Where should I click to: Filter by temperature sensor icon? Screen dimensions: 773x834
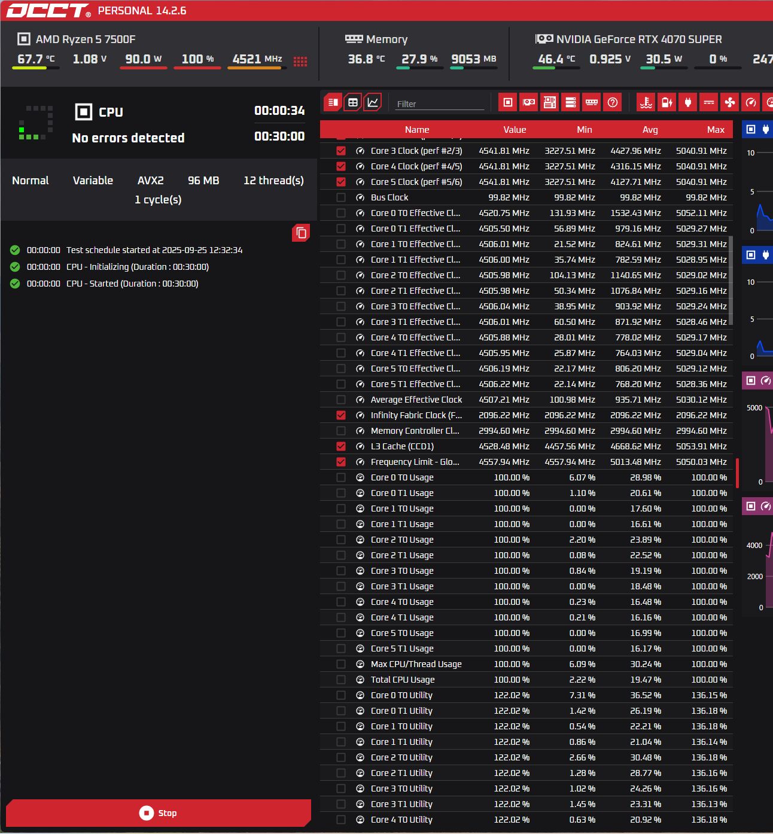(646, 102)
